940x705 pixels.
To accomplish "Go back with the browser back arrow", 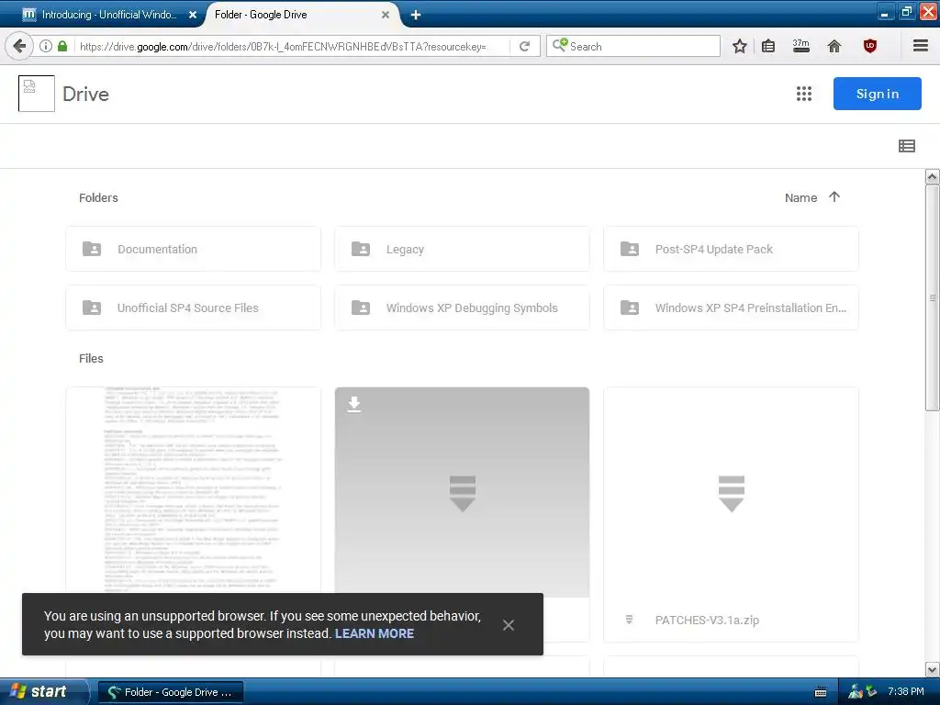I will click(19, 46).
